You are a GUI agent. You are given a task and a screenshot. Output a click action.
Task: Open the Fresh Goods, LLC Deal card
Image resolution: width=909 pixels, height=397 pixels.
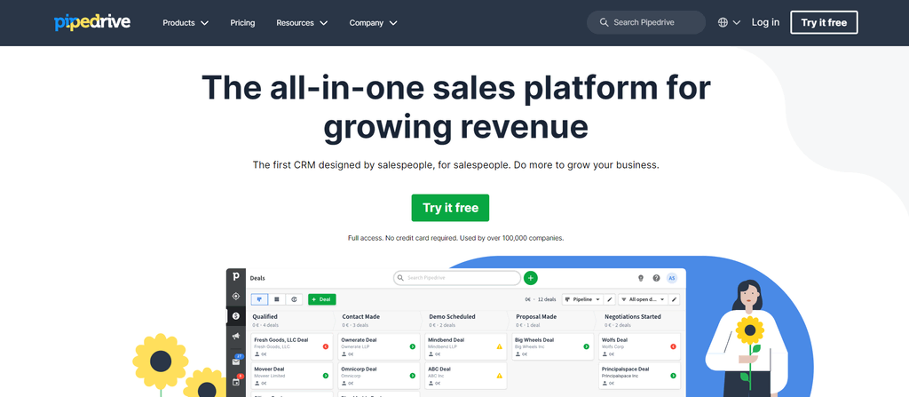click(x=292, y=346)
